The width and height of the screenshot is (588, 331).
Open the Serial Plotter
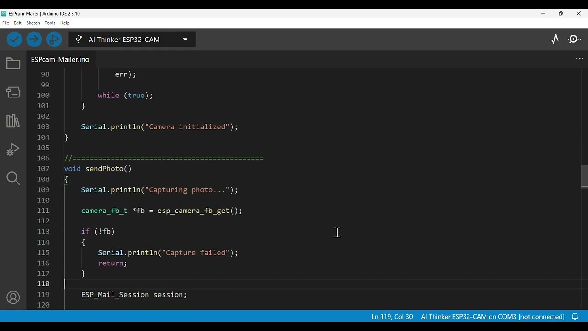pyautogui.click(x=555, y=40)
